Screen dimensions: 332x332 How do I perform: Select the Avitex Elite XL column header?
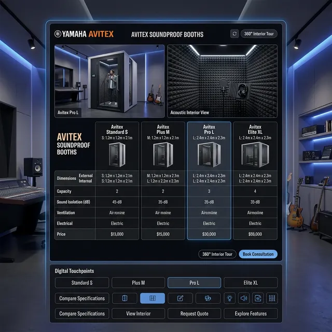[255, 129]
